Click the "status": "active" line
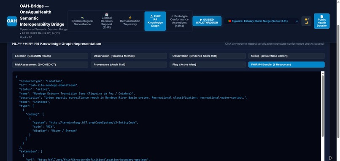 point(35,89)
